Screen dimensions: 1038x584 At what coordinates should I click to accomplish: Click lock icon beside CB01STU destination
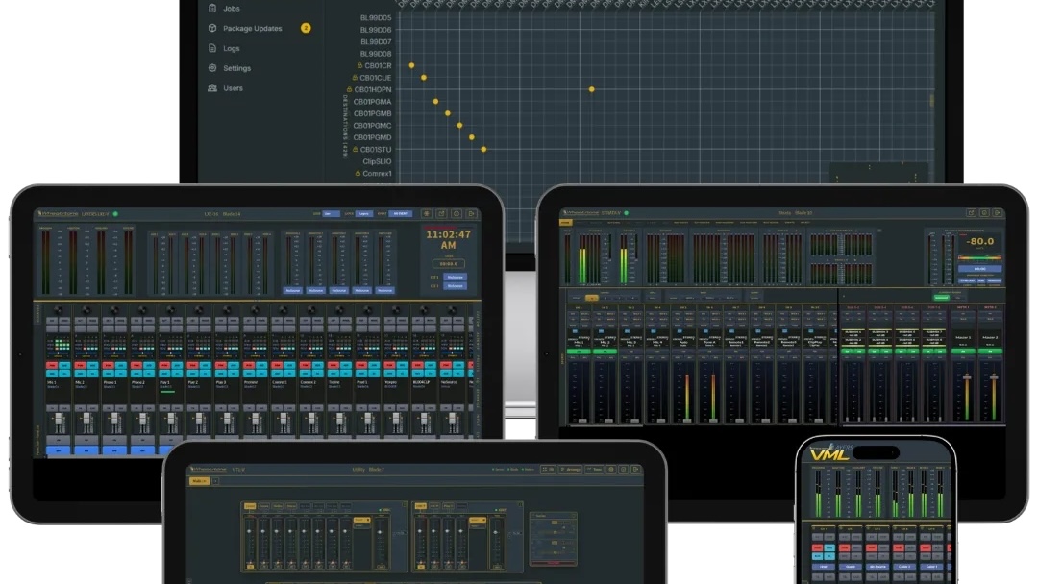click(x=355, y=150)
